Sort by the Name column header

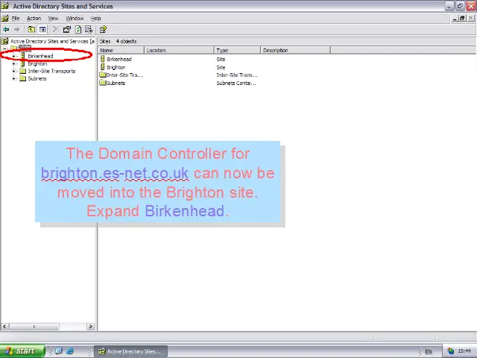coord(121,50)
